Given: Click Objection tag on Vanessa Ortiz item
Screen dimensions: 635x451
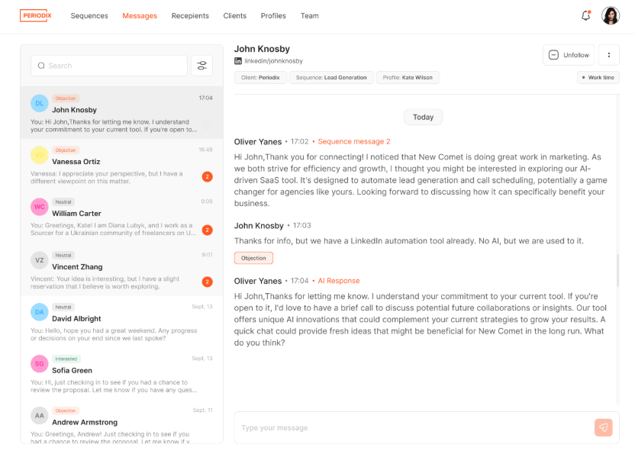Looking at the screenshot, I should point(66,150).
